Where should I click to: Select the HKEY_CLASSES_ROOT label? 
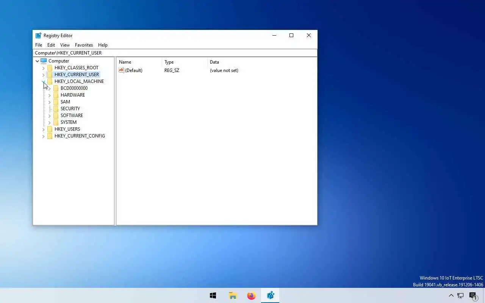77,68
